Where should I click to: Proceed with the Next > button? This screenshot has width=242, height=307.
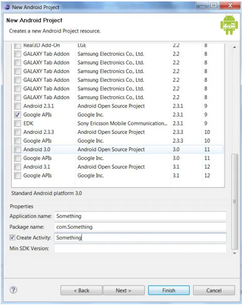click(124, 290)
